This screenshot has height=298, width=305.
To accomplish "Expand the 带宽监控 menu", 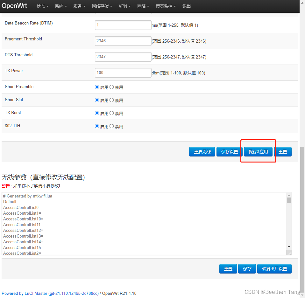I will click(166, 6).
